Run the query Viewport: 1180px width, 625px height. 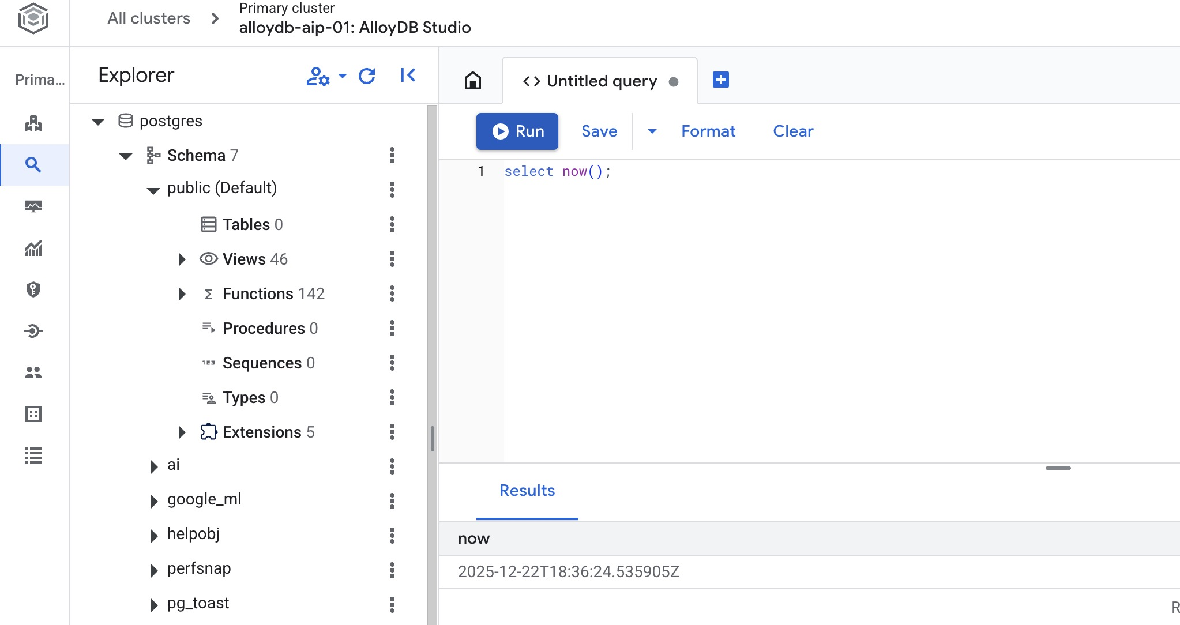pos(517,131)
